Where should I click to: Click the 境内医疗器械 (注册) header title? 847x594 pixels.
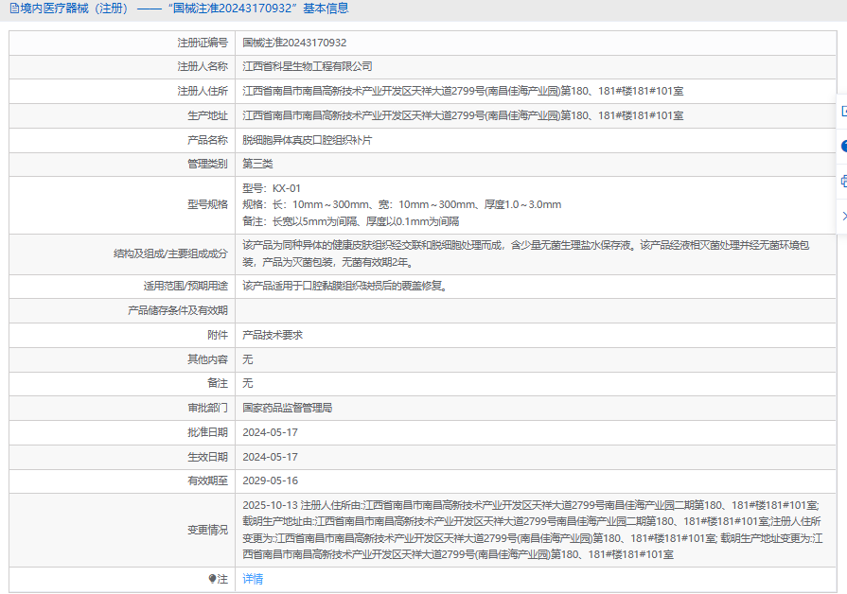[74, 9]
